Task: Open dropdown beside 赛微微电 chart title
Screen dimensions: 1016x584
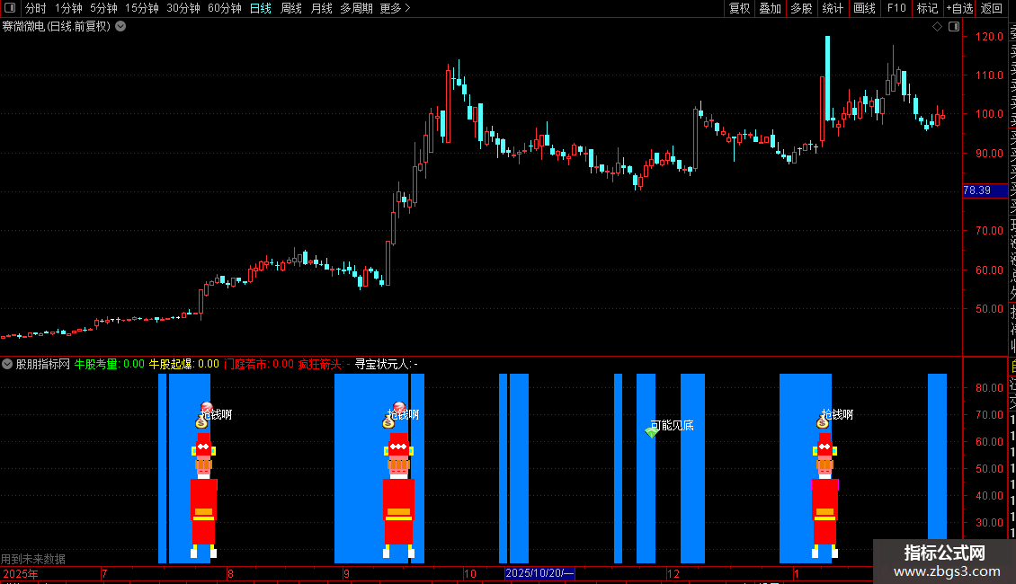Action: pos(120,26)
